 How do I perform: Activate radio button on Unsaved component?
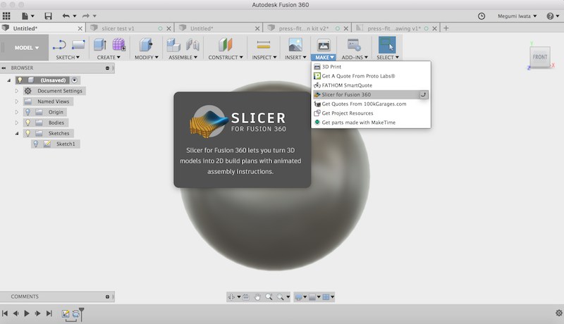(x=75, y=80)
